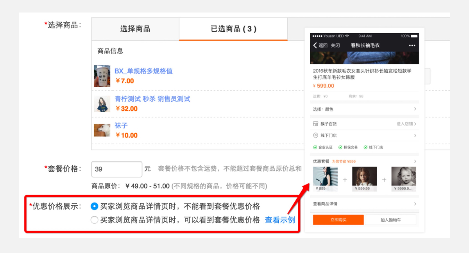Viewport: 469px width, 253px height.
Task: Click the ¥10.00 price text
Action: click(x=126, y=135)
